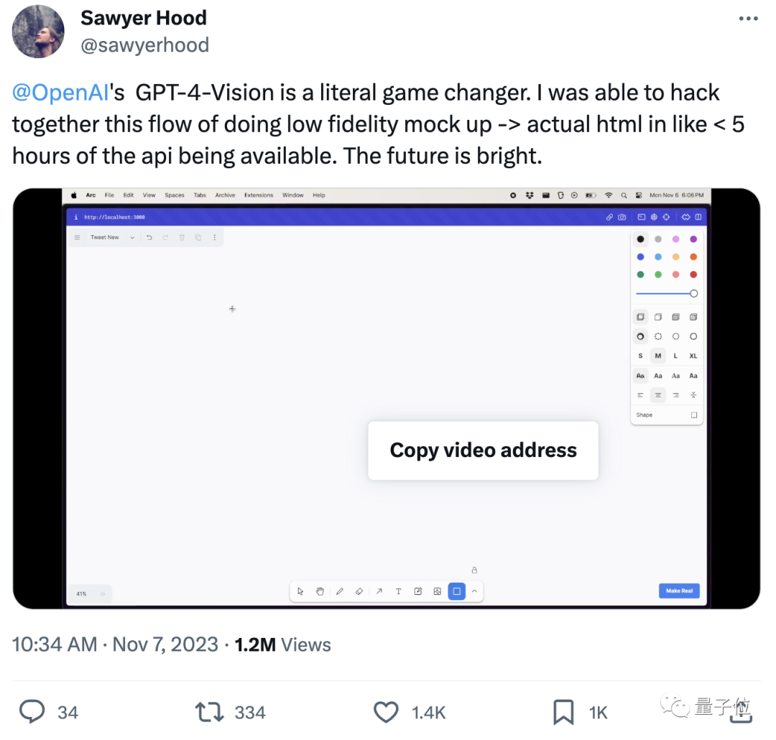Choose the XL size option
776x740 pixels.
coord(693,356)
